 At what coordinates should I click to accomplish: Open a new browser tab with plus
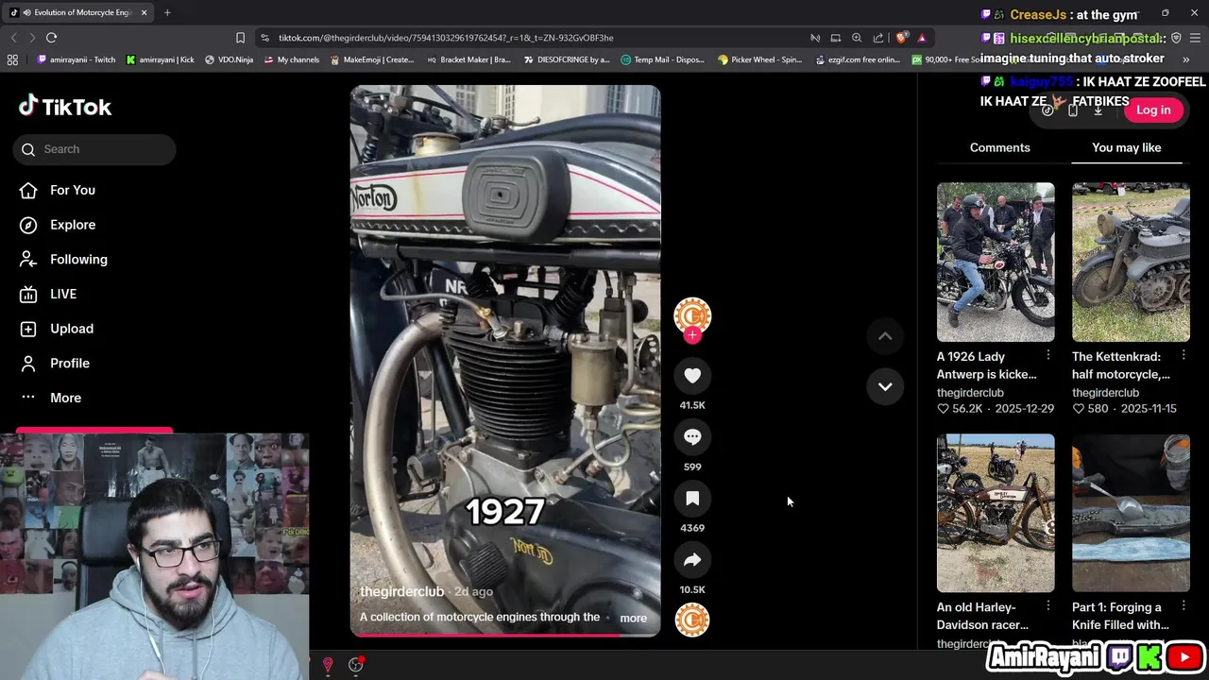click(167, 12)
